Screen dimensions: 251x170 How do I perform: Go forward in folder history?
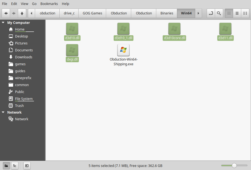click(14, 13)
